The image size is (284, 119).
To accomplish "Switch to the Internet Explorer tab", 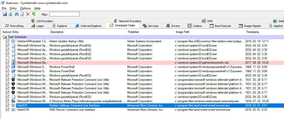I will pos(88,26).
